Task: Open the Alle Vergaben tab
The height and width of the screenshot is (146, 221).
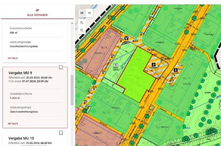Action: tap(37, 13)
